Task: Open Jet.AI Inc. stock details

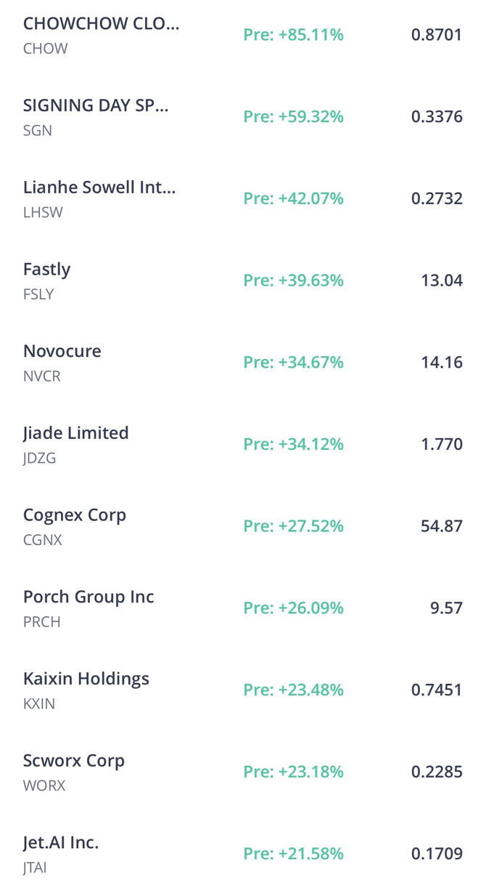Action: [243, 852]
